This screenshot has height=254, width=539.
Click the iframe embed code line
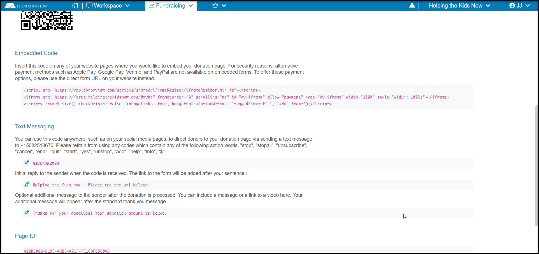[x=236, y=97]
